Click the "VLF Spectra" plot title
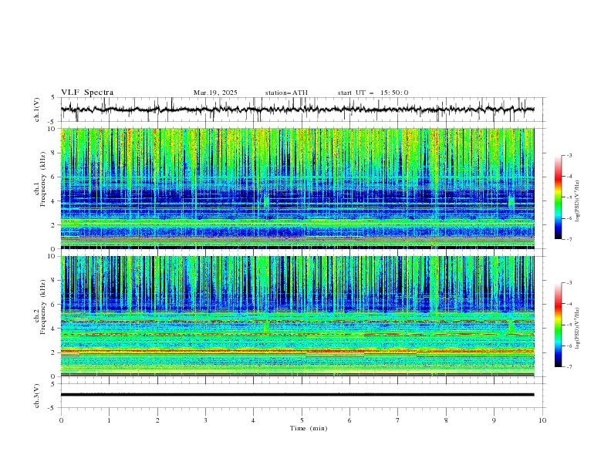This screenshot has width=611, height=472. [87, 93]
